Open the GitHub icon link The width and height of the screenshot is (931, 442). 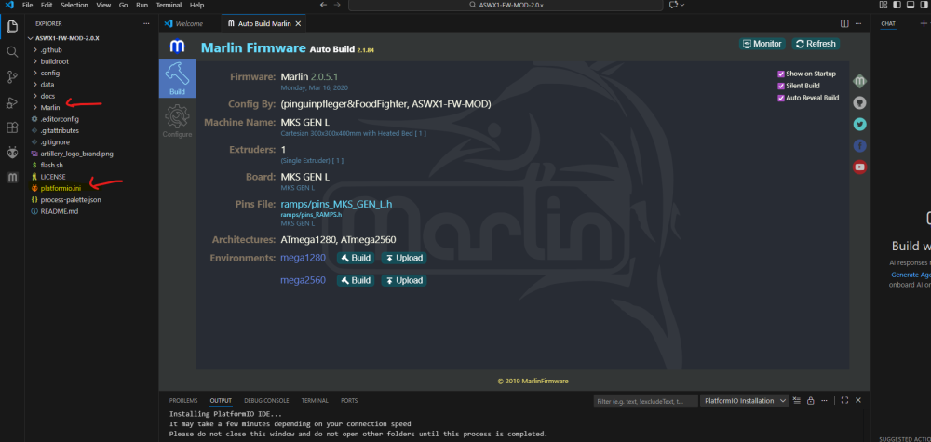(859, 102)
